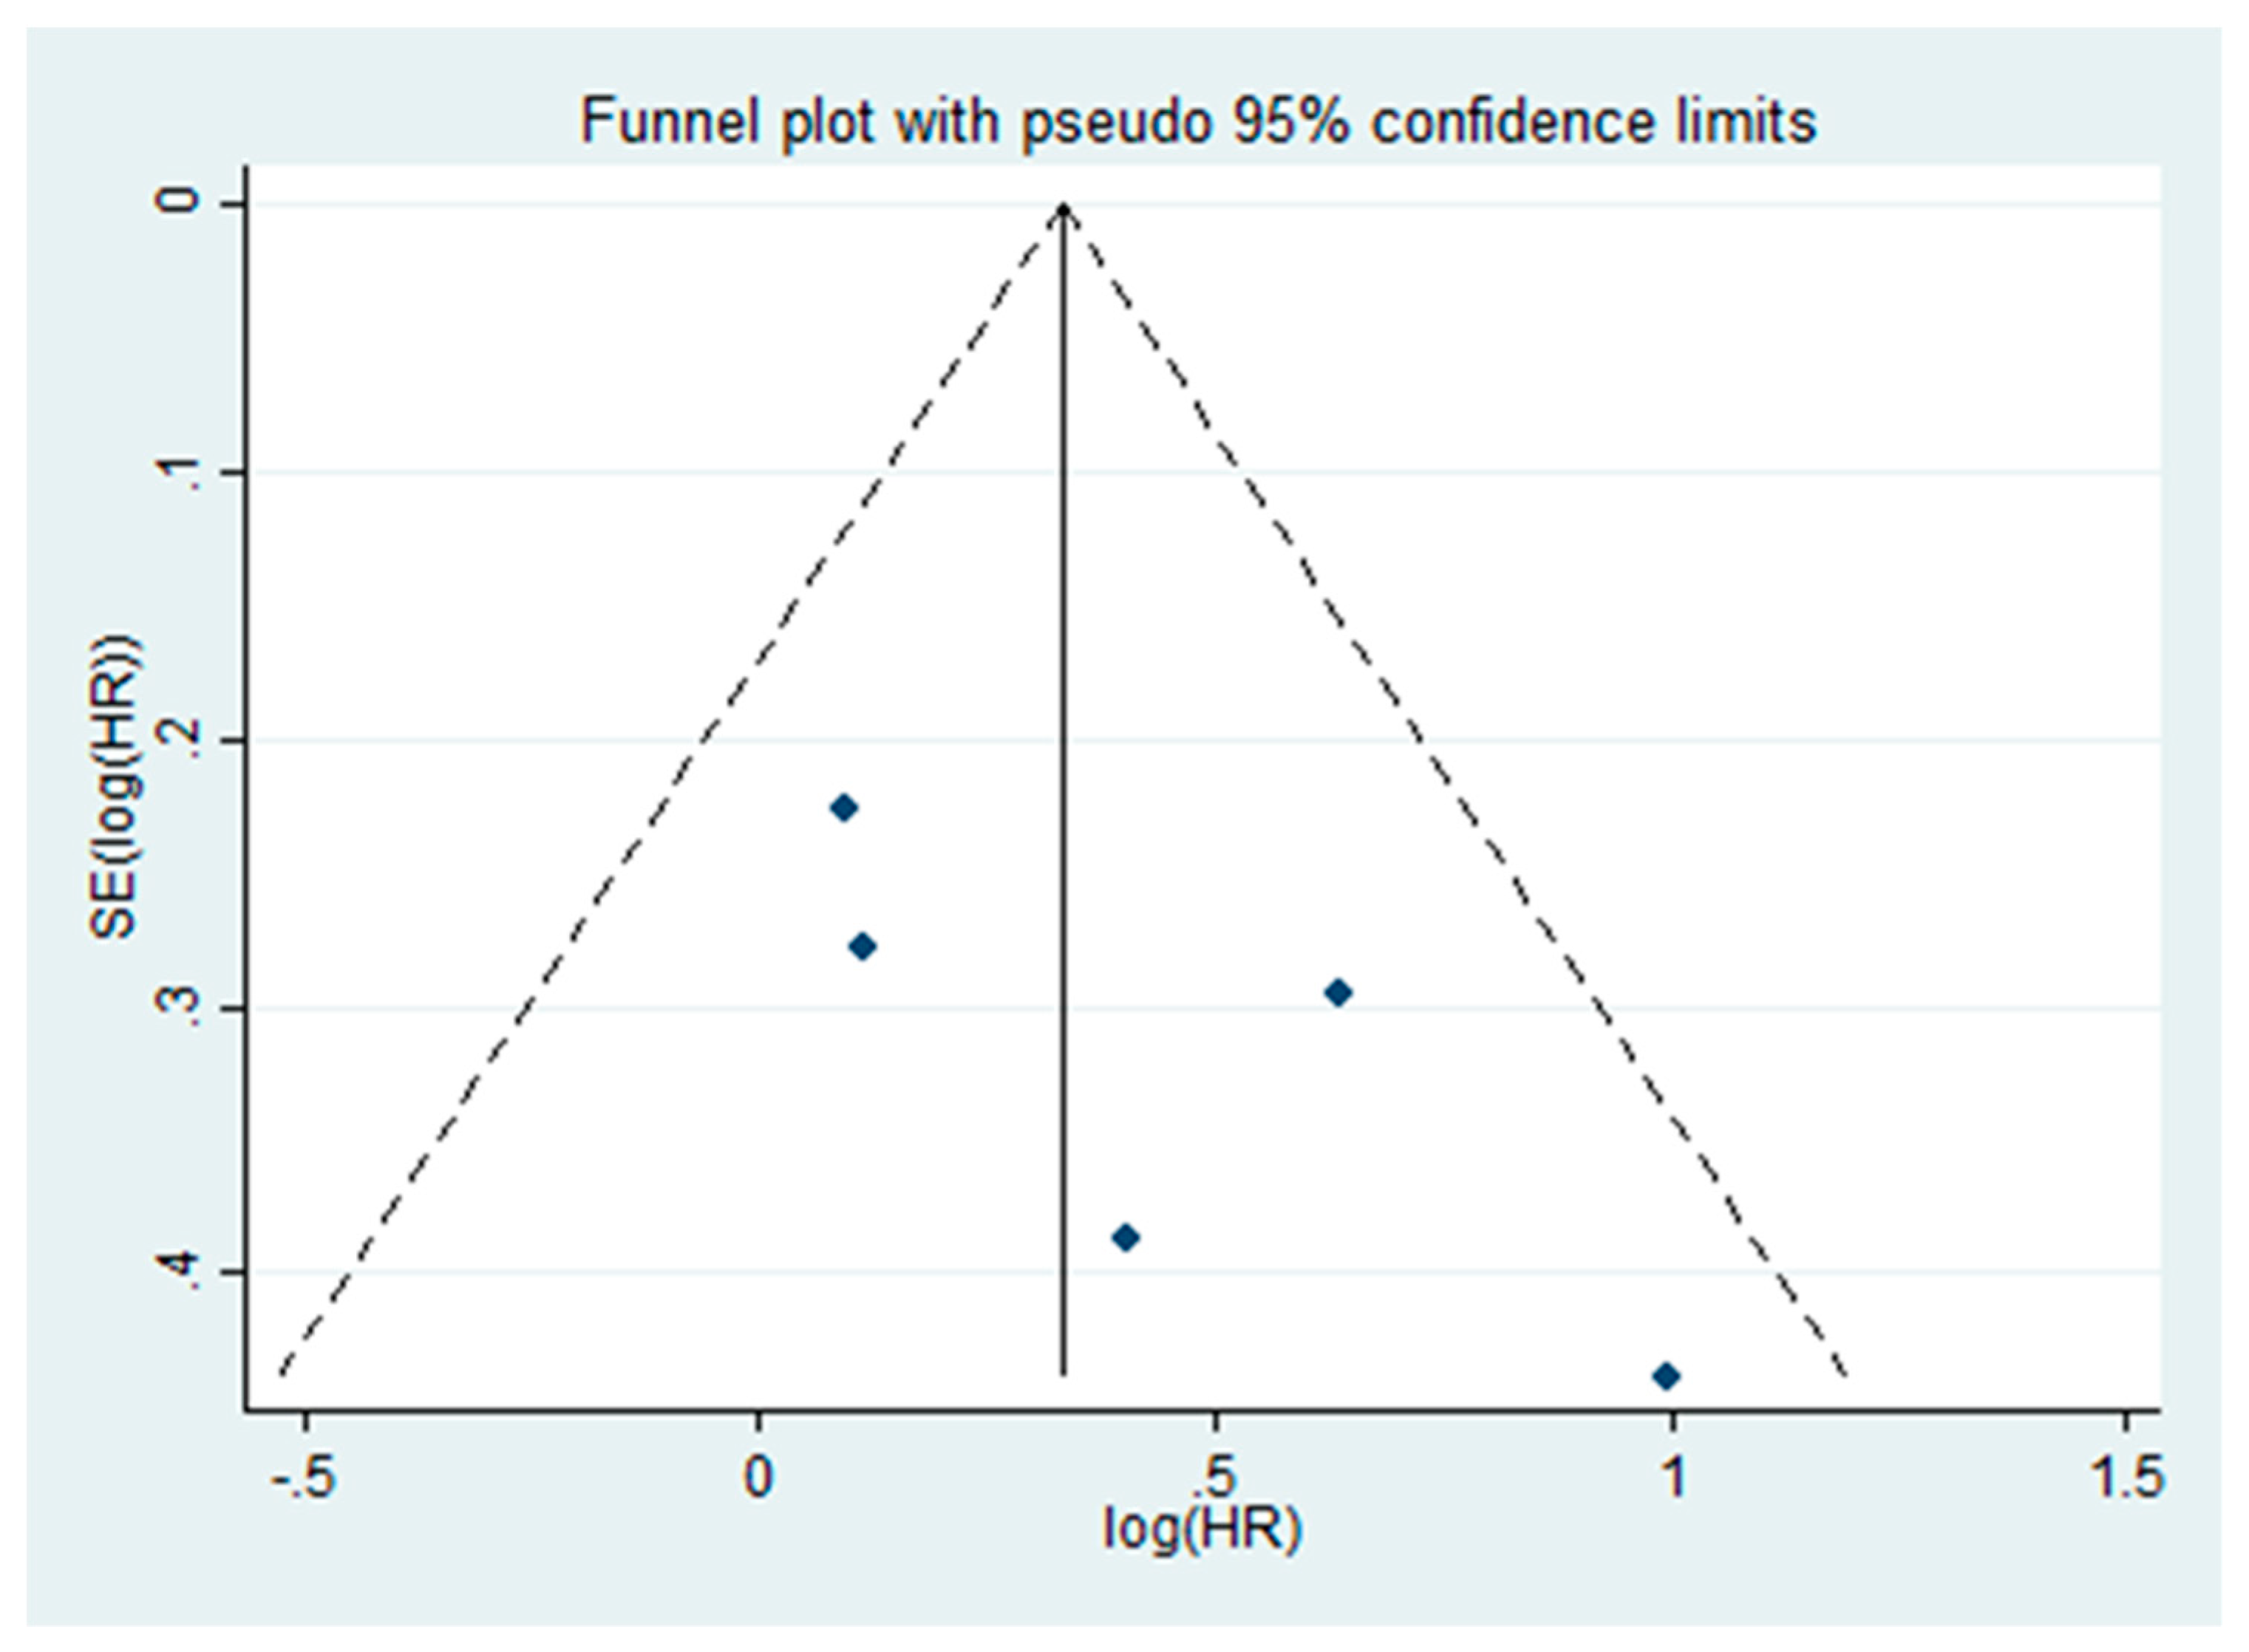Click the lowest diamond data point

(x=1666, y=1376)
